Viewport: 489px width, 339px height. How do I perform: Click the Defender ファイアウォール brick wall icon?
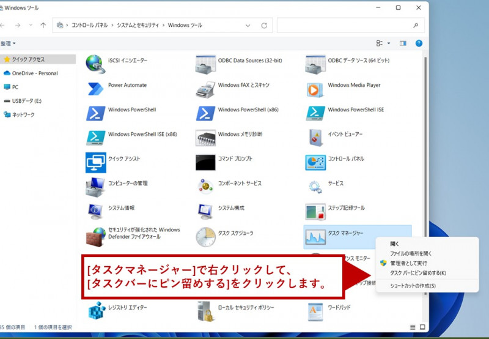click(96, 237)
